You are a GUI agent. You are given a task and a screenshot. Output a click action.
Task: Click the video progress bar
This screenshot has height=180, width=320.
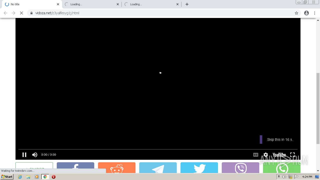(158, 149)
